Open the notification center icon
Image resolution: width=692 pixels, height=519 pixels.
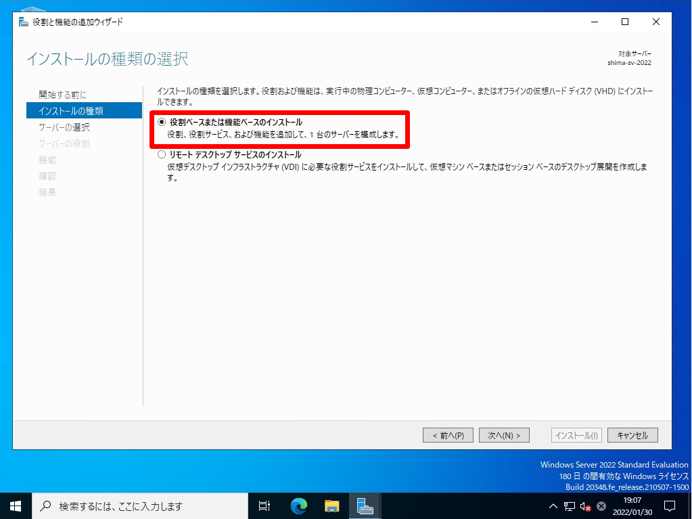[670, 505]
